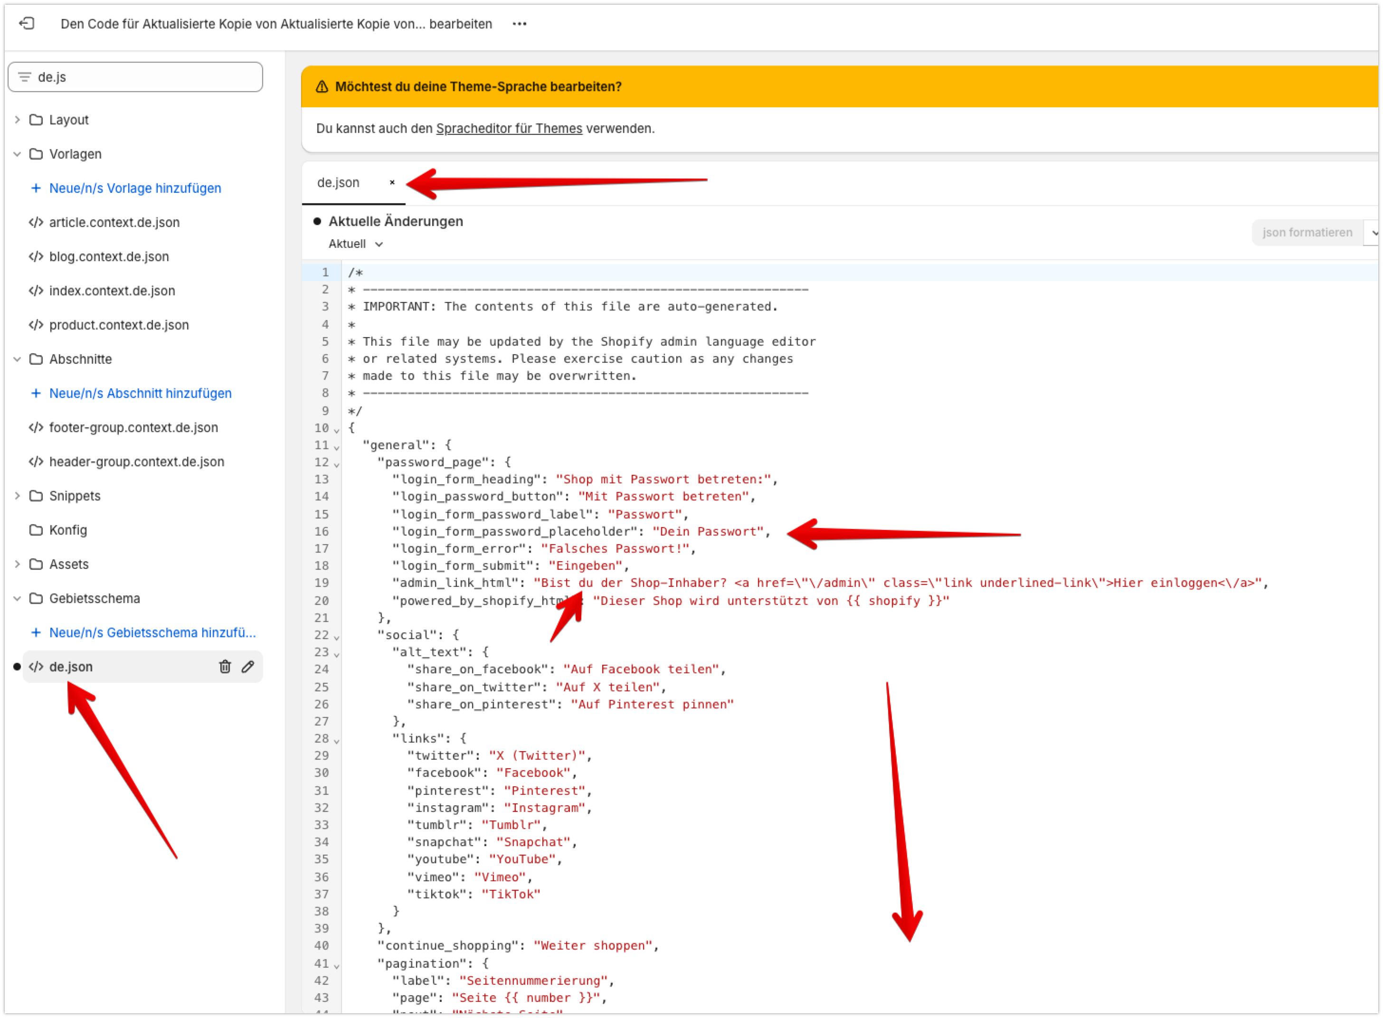Open product.context.de.json file
Viewport: 1383px width, 1018px height.
119,325
